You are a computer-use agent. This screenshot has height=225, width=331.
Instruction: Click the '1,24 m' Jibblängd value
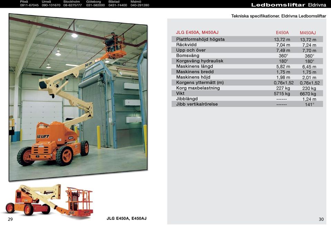309,99
